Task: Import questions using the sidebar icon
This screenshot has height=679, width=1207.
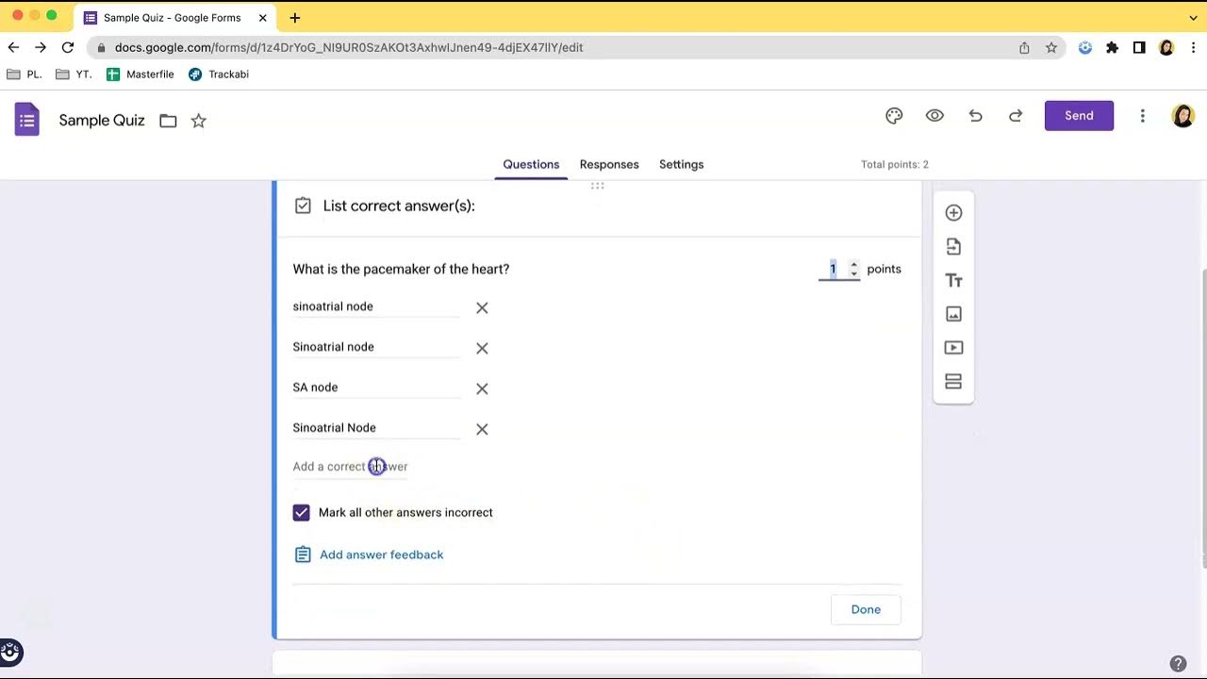Action: [953, 247]
